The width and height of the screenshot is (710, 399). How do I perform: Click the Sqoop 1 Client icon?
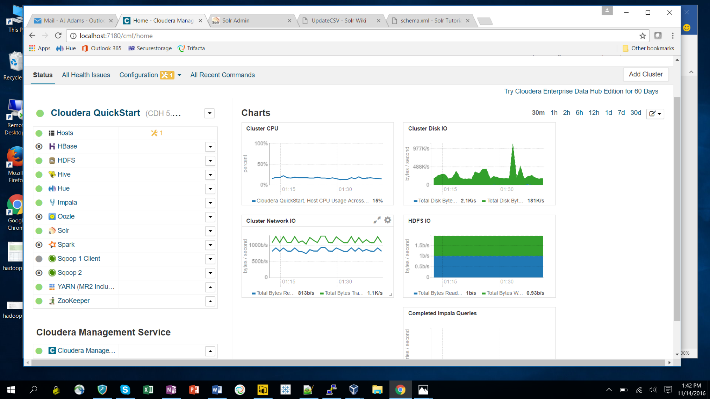(52, 259)
